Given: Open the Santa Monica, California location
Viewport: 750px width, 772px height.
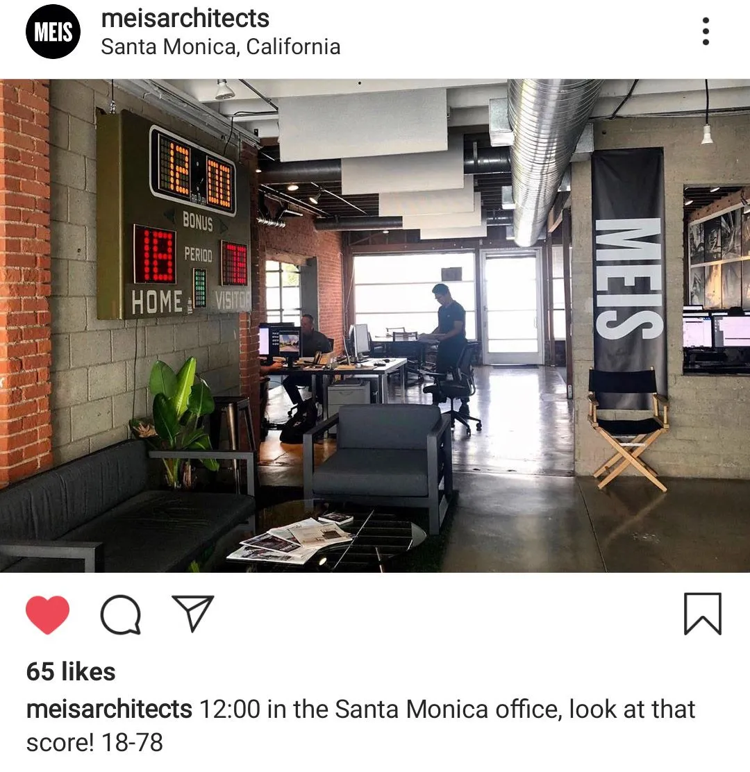Looking at the screenshot, I should click(x=221, y=47).
